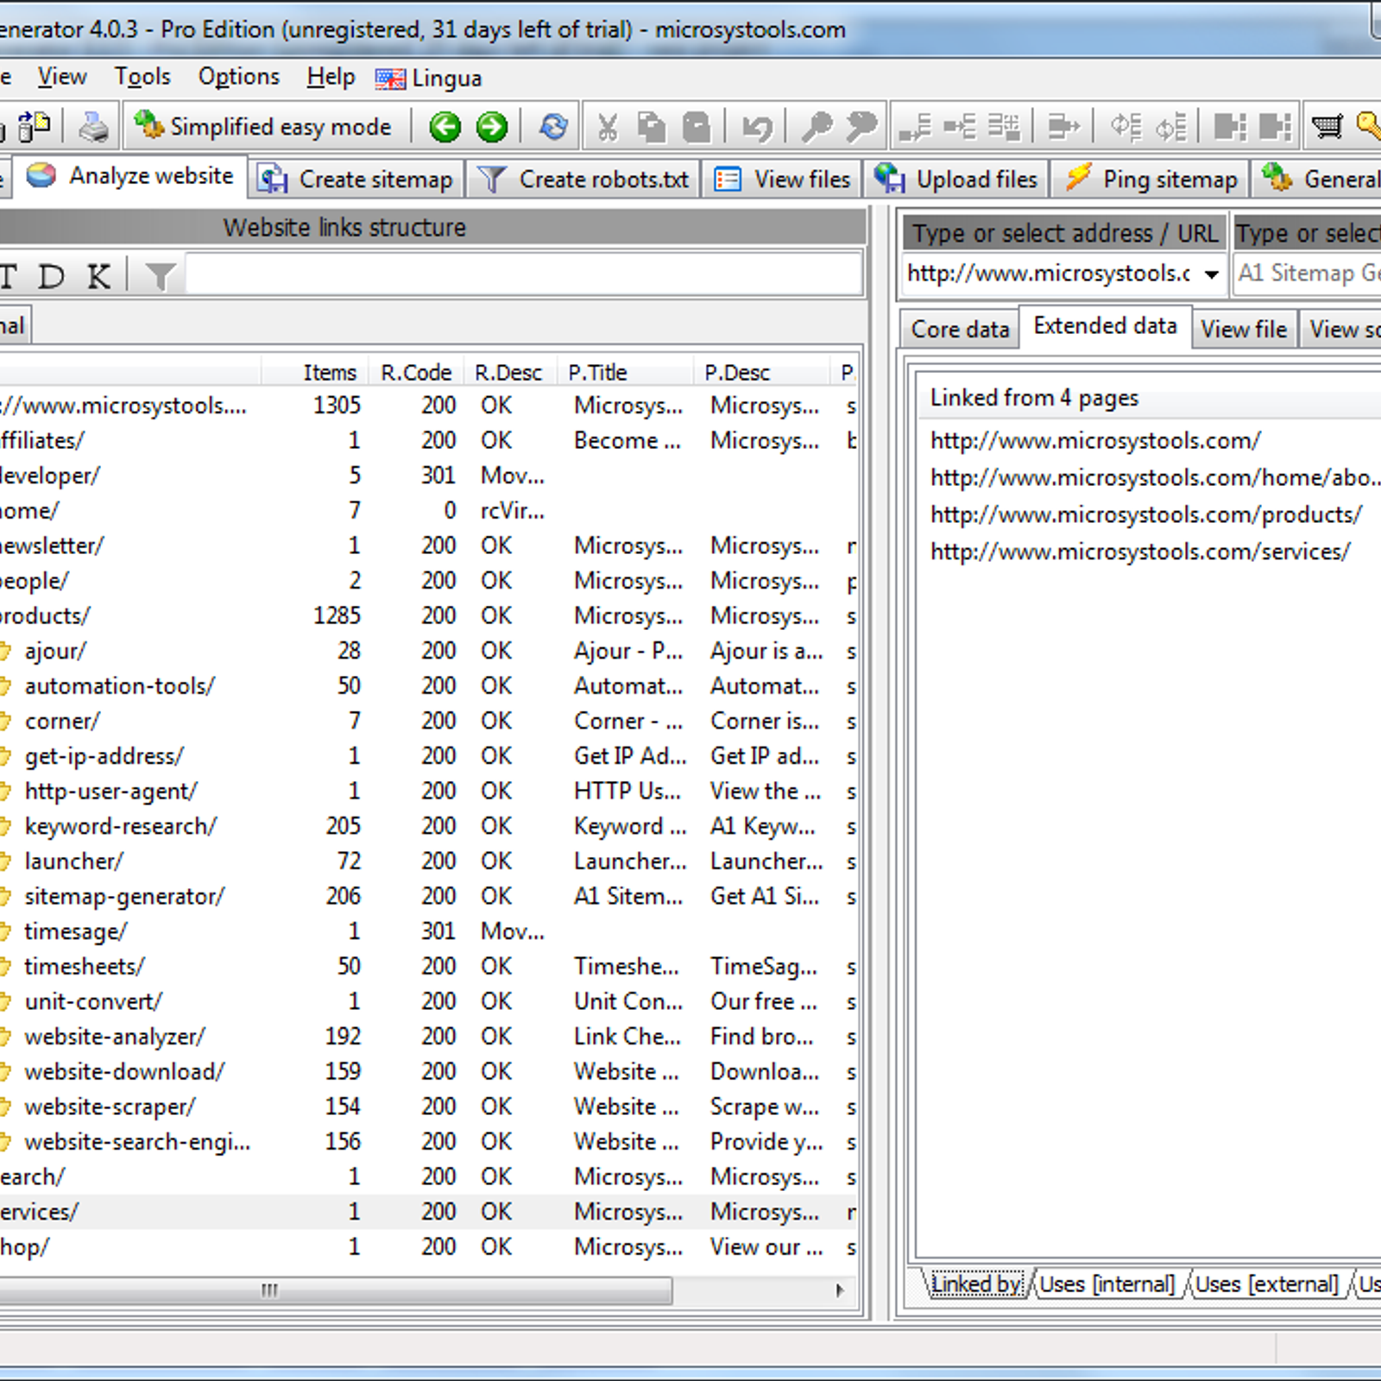Image resolution: width=1381 pixels, height=1381 pixels.
Task: Open the Lingua language menu
Action: (x=429, y=79)
